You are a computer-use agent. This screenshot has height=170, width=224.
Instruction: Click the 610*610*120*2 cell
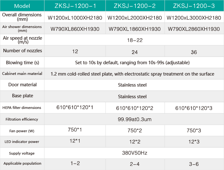135,108
